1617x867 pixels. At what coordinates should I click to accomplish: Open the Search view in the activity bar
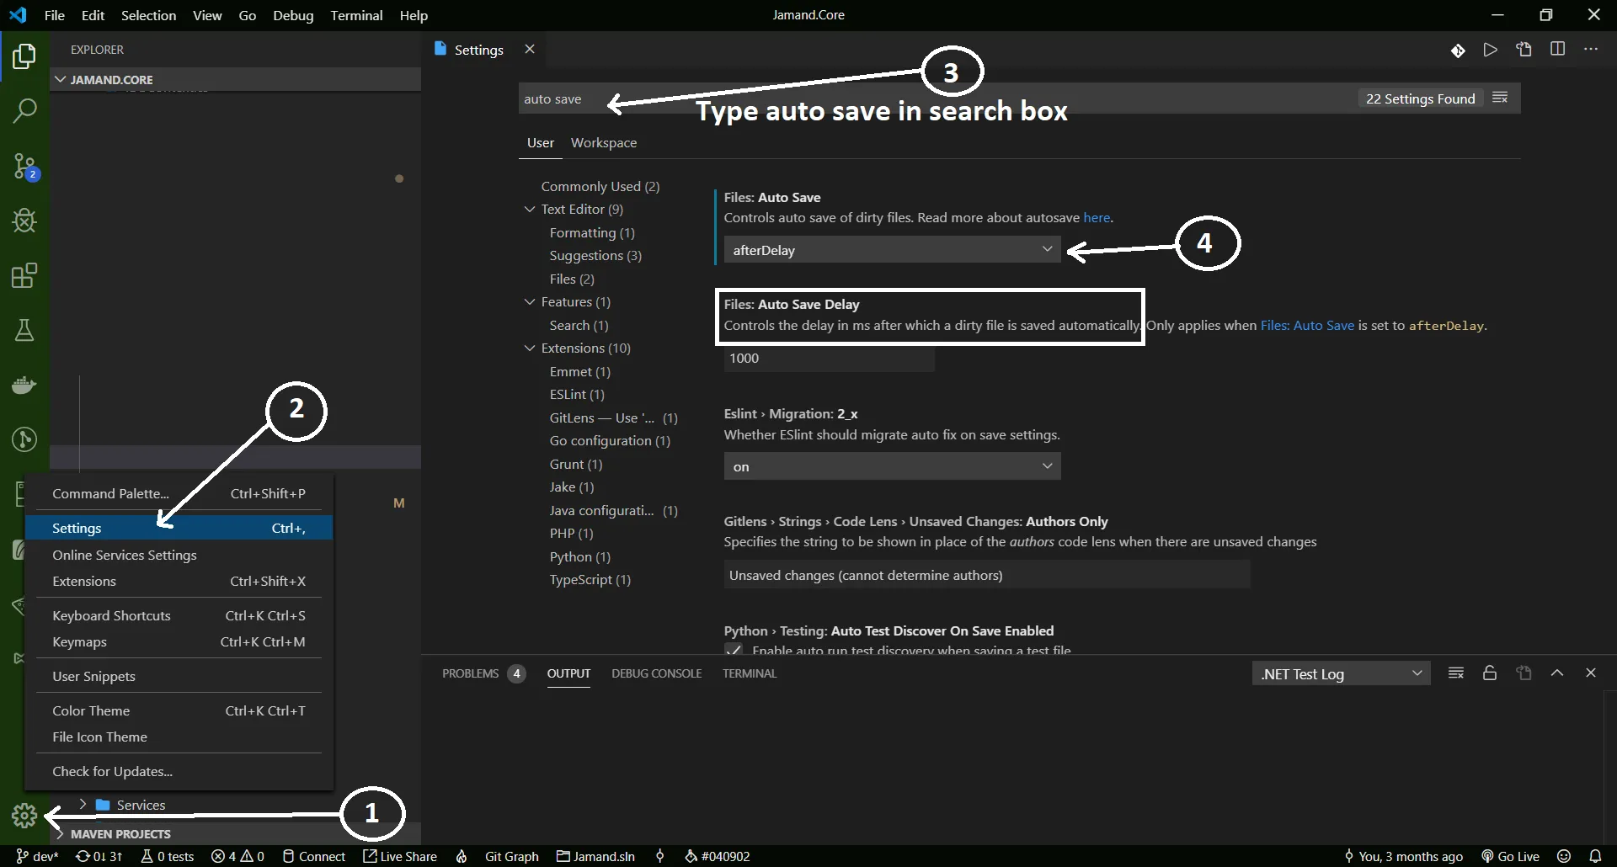tap(24, 110)
